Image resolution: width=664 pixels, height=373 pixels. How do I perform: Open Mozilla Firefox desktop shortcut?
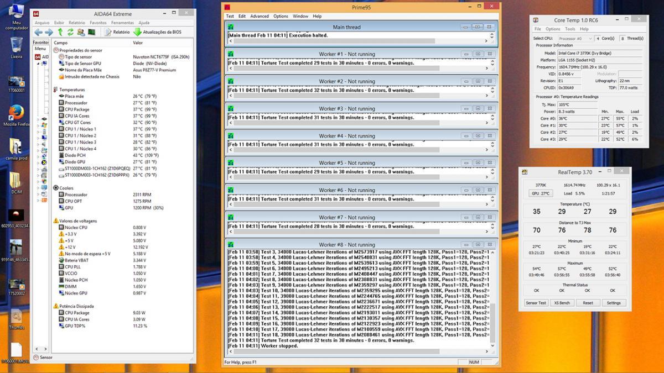[17, 115]
